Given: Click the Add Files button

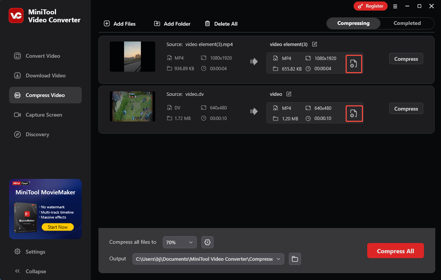Looking at the screenshot, I should pos(120,24).
